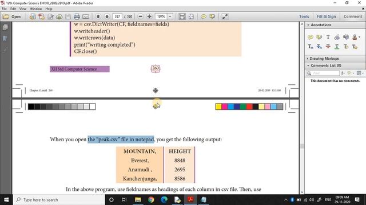Viewport: 366px width, 205px height.
Task: Select the Insert text at cursor tool
Action: (311, 47)
